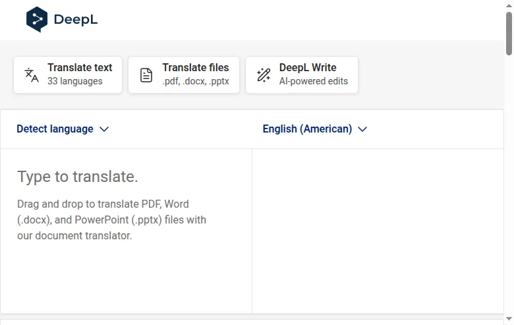Click the scrollbar up arrow
514x325 pixels.
509,5
